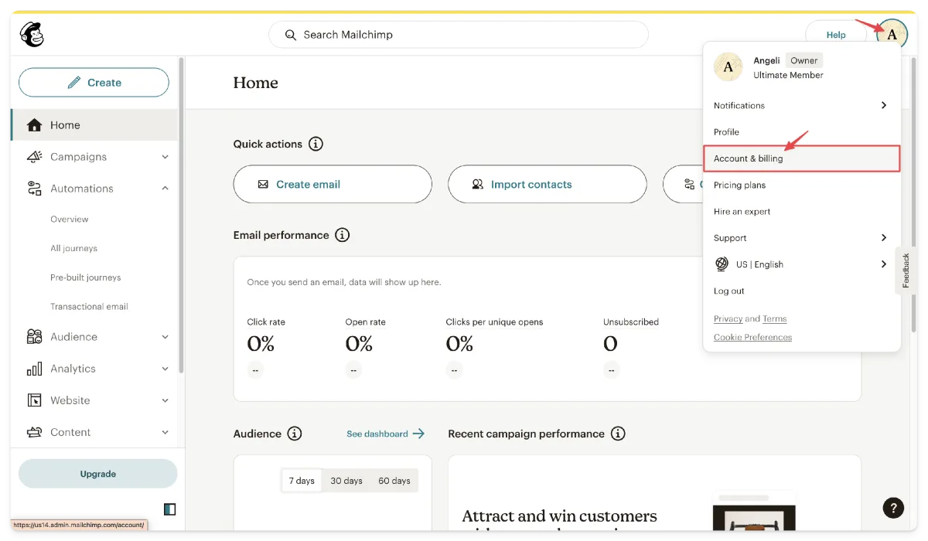Expand the Audience section chevron
This screenshot has width=928, height=541.
point(165,337)
